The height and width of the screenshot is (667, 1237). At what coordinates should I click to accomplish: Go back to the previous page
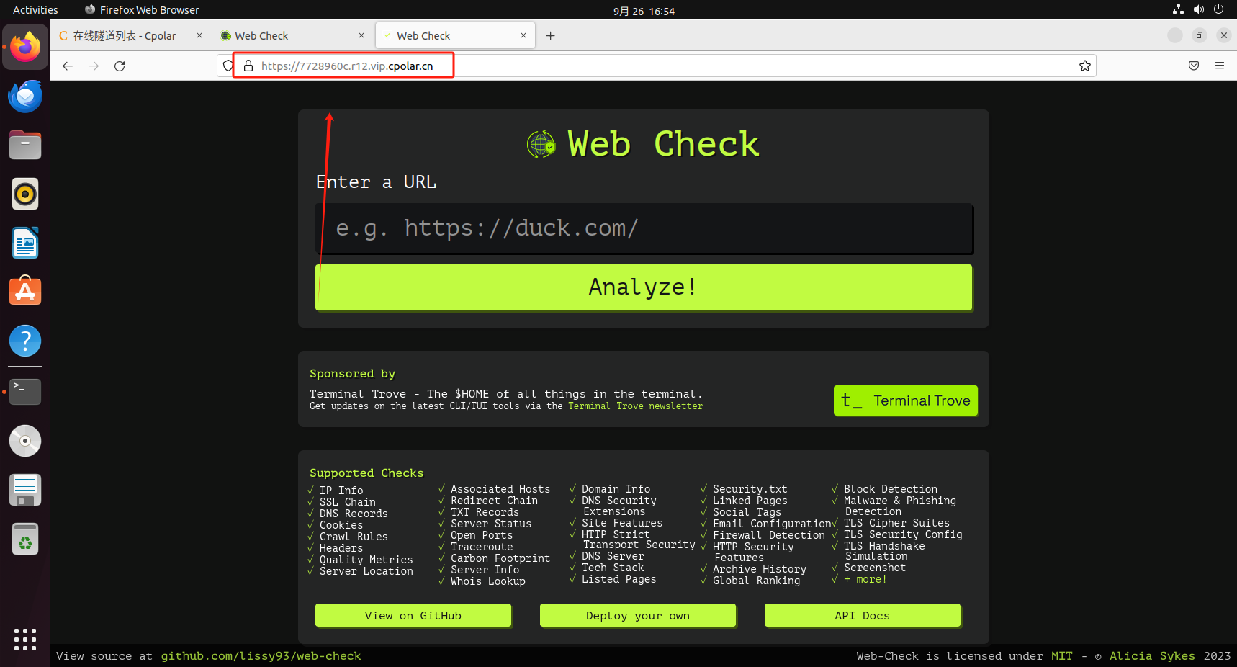(x=68, y=66)
